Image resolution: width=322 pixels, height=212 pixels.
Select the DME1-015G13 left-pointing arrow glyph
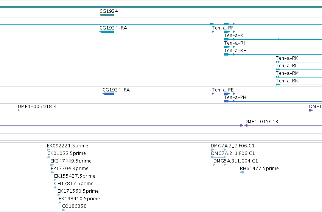(x=246, y=125)
